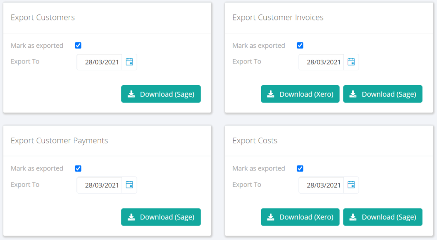Viewport: 437px width, 240px height.
Task: Uncheck Mark as exported for Export Customers
Action: 78,45
